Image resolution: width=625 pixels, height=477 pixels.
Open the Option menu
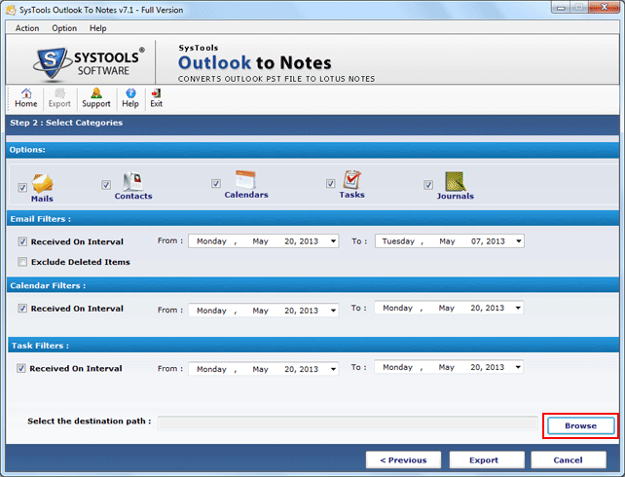(x=64, y=28)
